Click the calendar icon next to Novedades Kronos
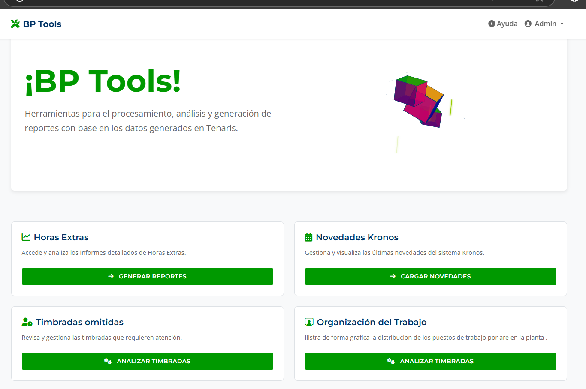Image resolution: width=586 pixels, height=389 pixels. pyautogui.click(x=308, y=236)
